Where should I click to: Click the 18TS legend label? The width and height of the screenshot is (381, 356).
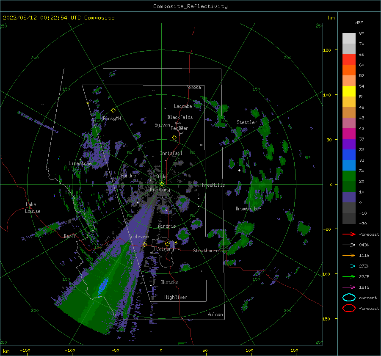(x=364, y=287)
